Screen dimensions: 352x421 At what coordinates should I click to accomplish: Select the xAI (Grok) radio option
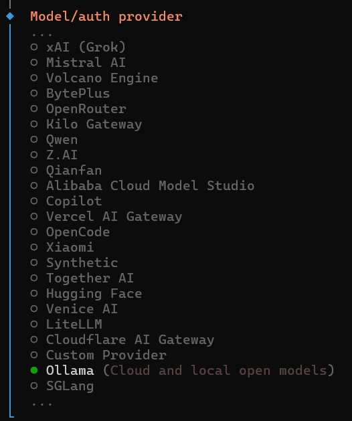pyautogui.click(x=78, y=48)
